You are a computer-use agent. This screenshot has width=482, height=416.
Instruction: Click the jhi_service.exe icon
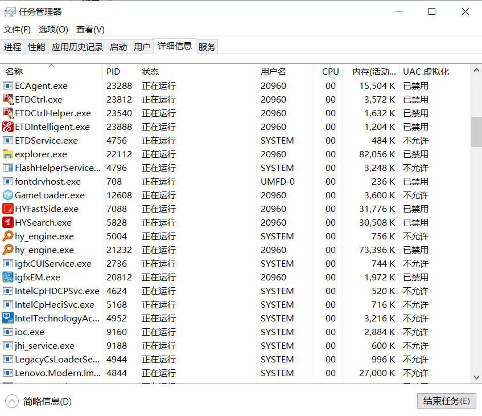click(x=8, y=345)
